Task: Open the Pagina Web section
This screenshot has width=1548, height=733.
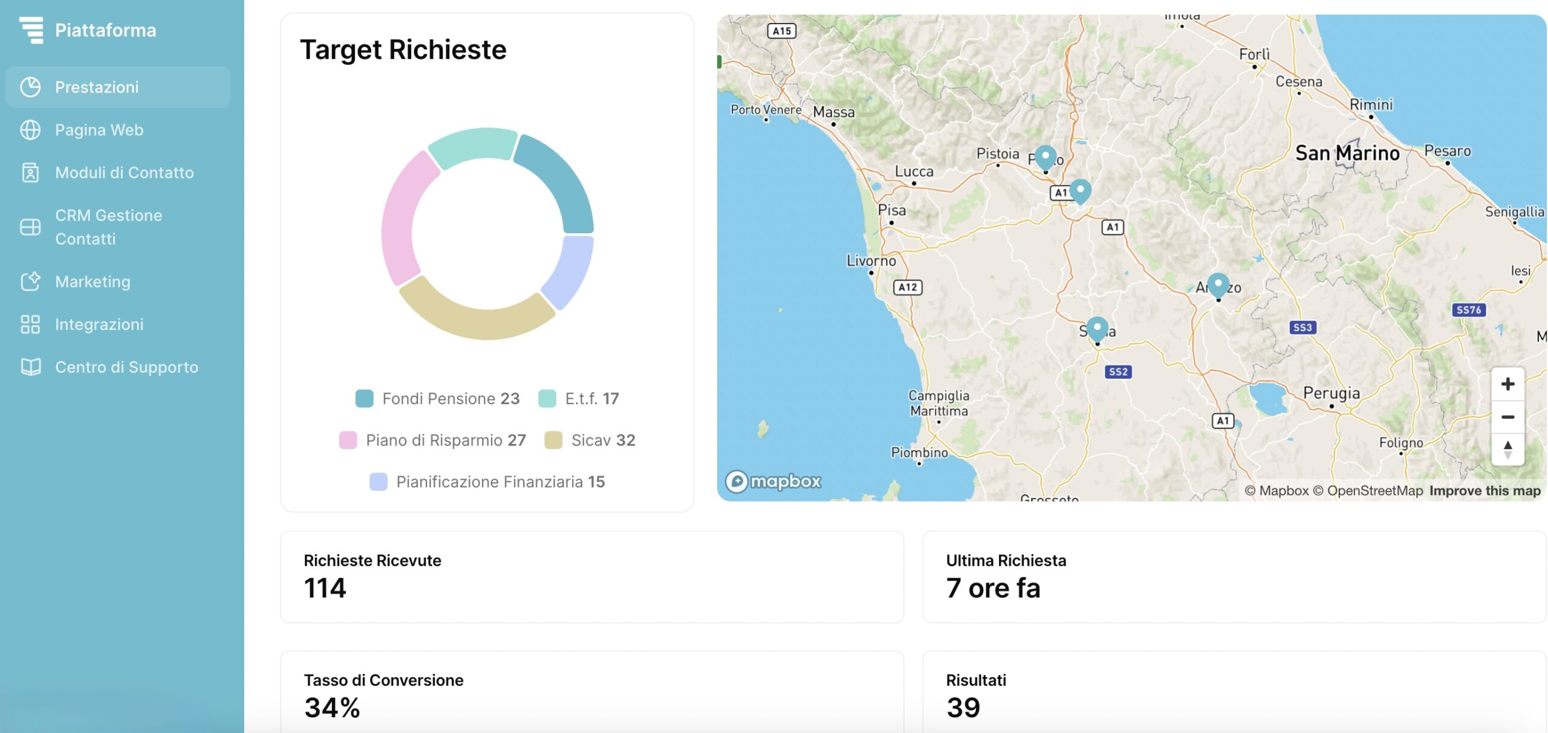Action: [99, 130]
